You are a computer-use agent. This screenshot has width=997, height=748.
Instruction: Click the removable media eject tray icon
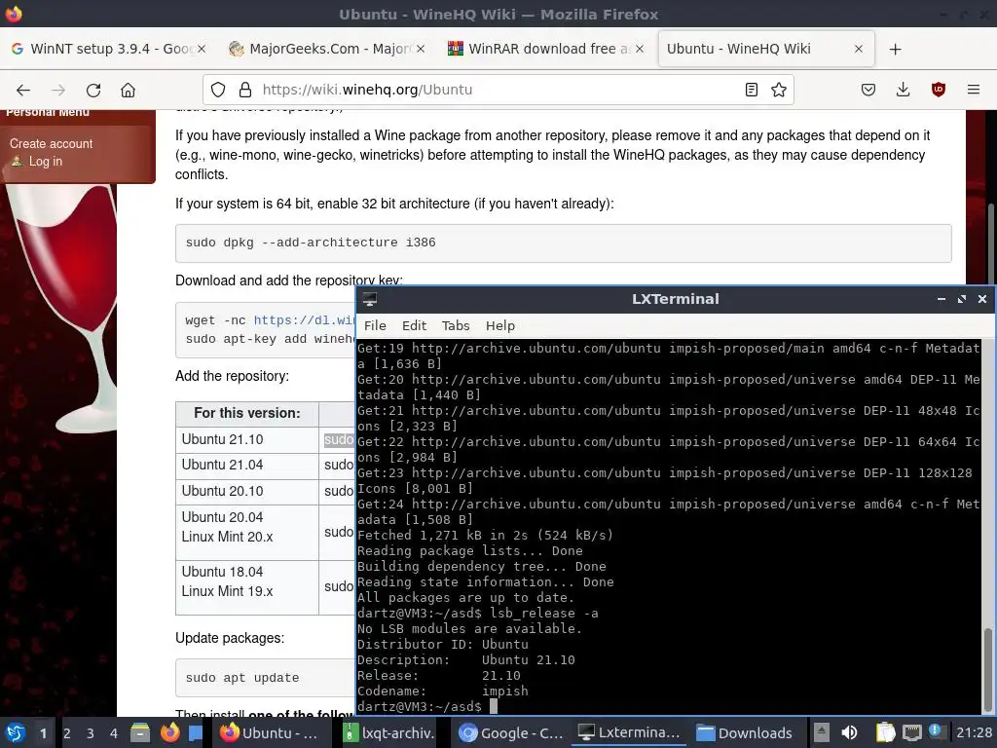pos(822,732)
